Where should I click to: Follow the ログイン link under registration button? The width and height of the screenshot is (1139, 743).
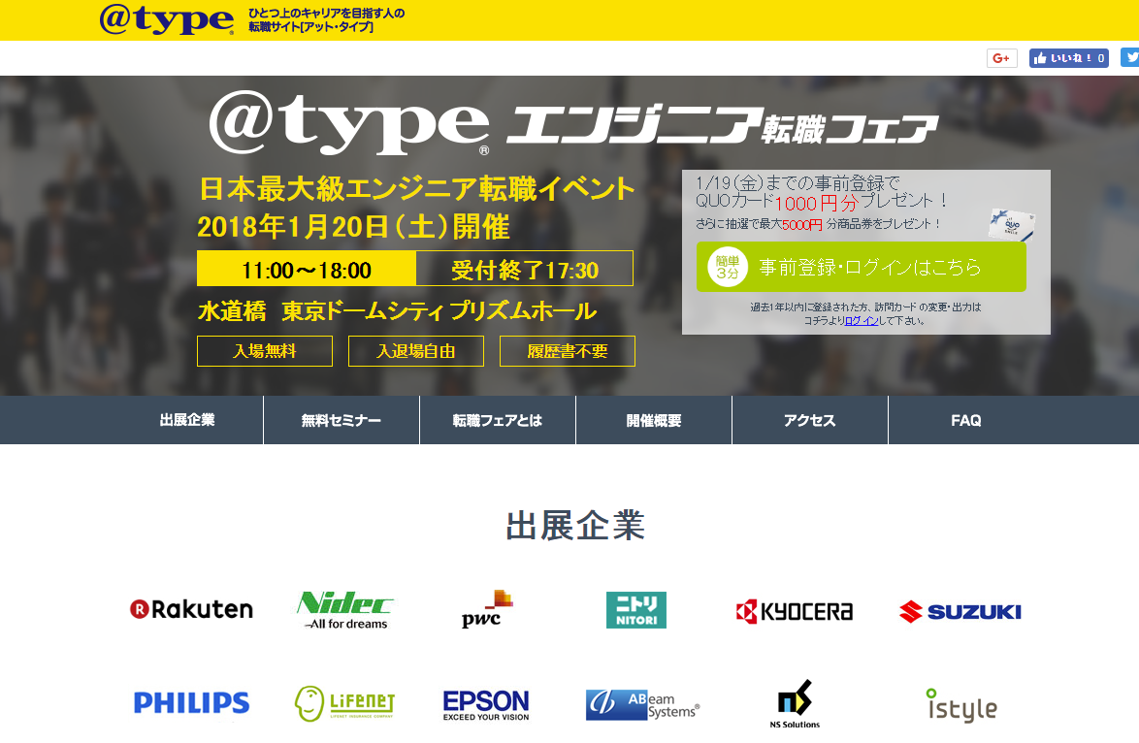pyautogui.click(x=862, y=320)
